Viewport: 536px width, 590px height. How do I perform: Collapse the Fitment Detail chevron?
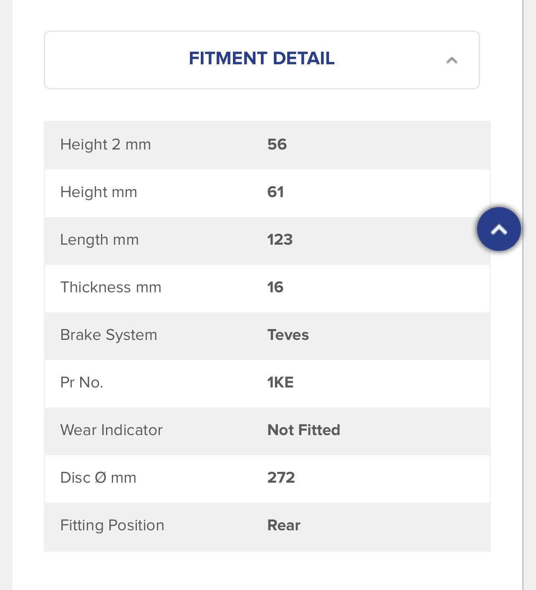coord(452,61)
